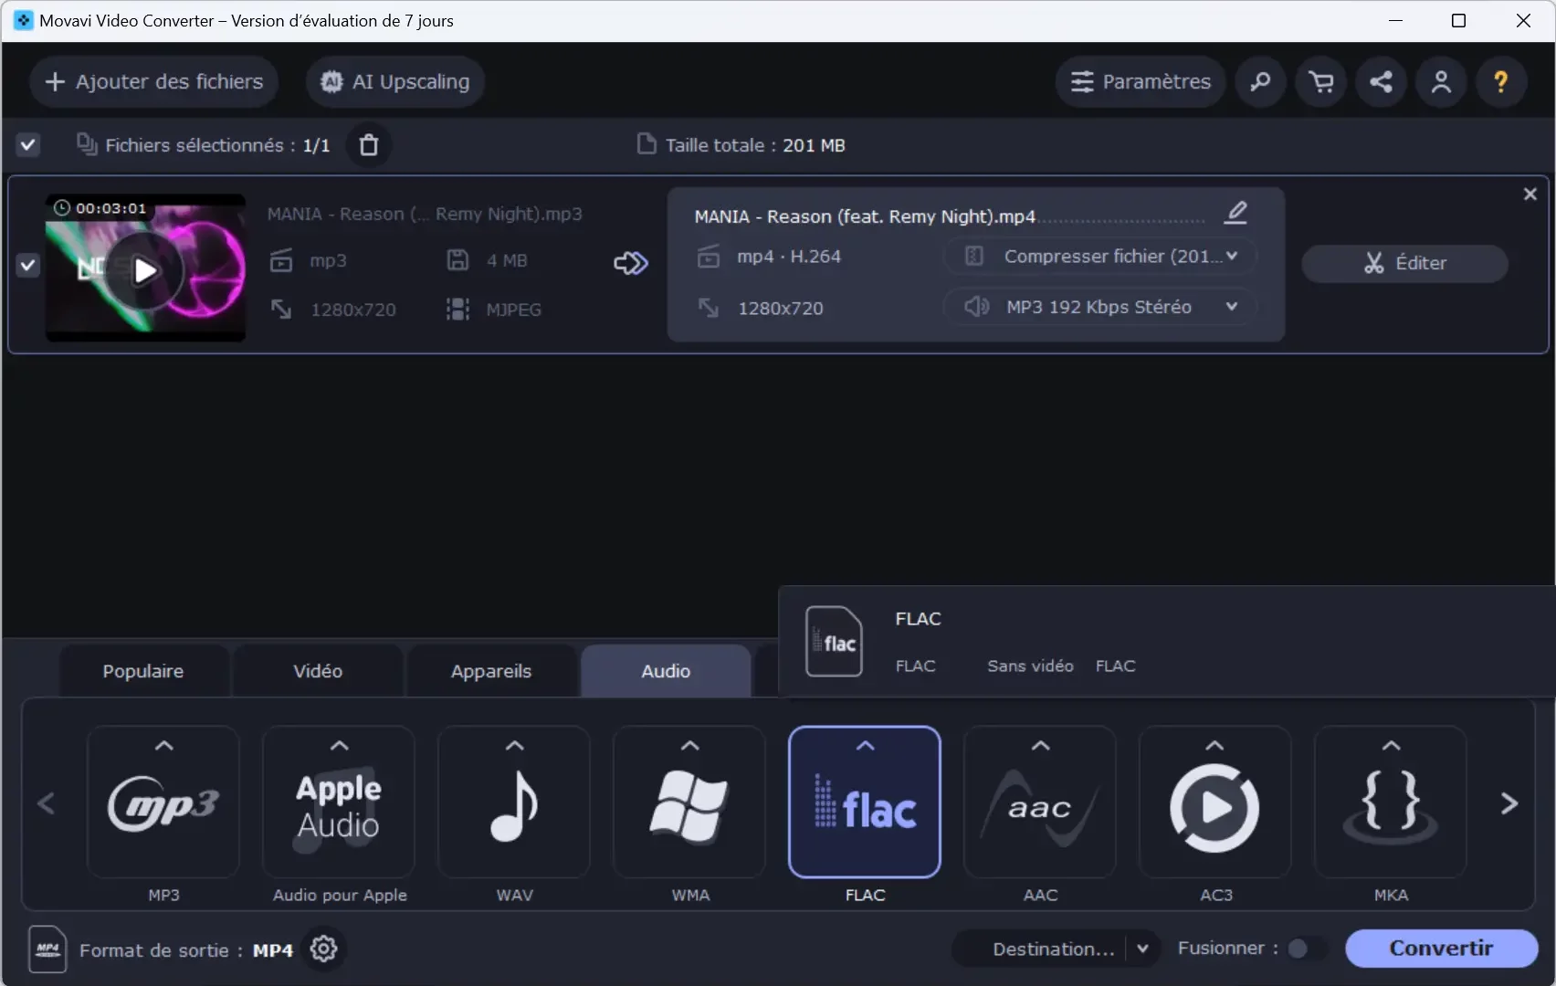The height and width of the screenshot is (986, 1556).
Task: Expand AAC presets chevron
Action: coord(1040,746)
